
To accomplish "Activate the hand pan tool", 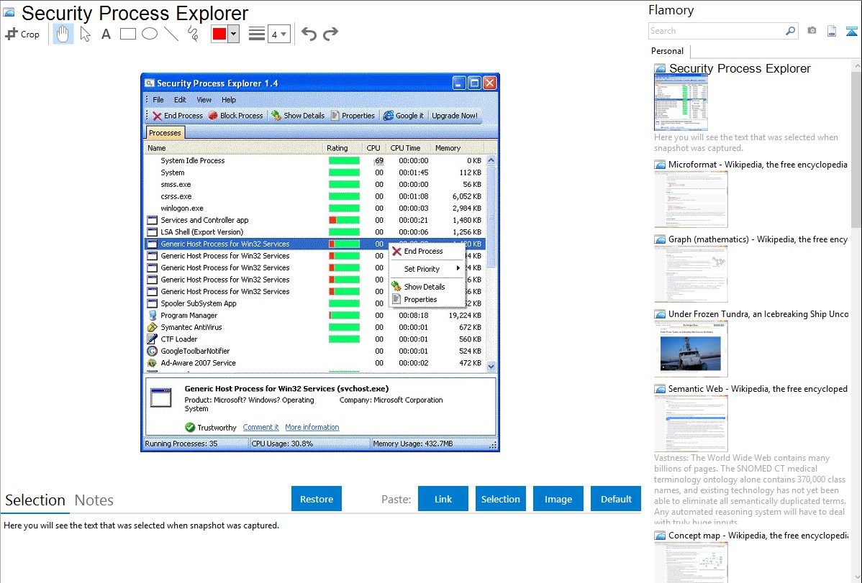I will coord(63,34).
